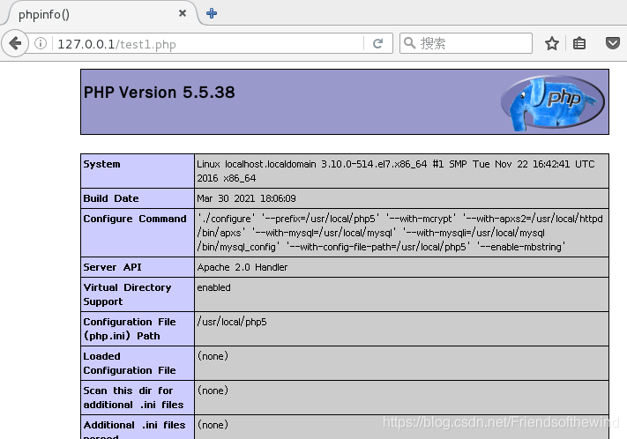Select the /usr/local/php5 path value
This screenshot has width=627, height=439.
coord(232,322)
